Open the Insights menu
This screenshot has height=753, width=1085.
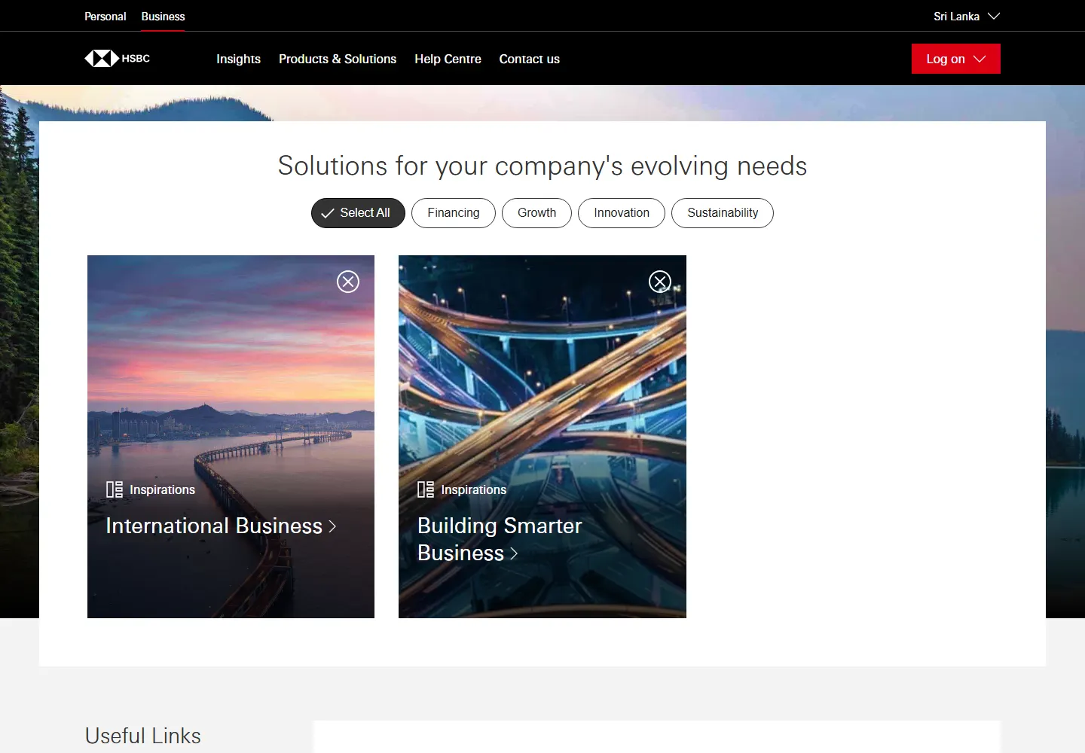tap(238, 59)
